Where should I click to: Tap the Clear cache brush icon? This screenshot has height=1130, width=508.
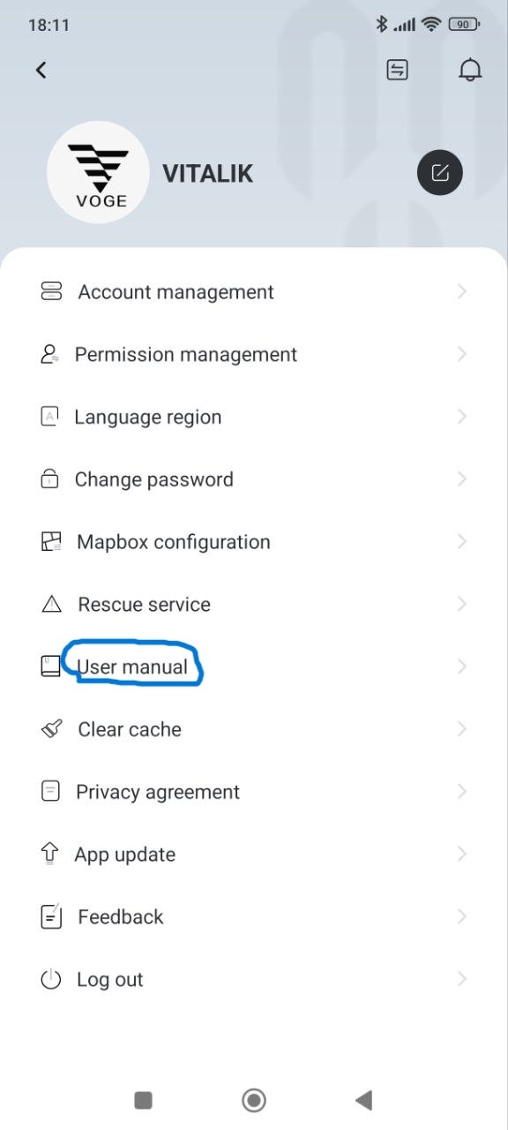51,729
